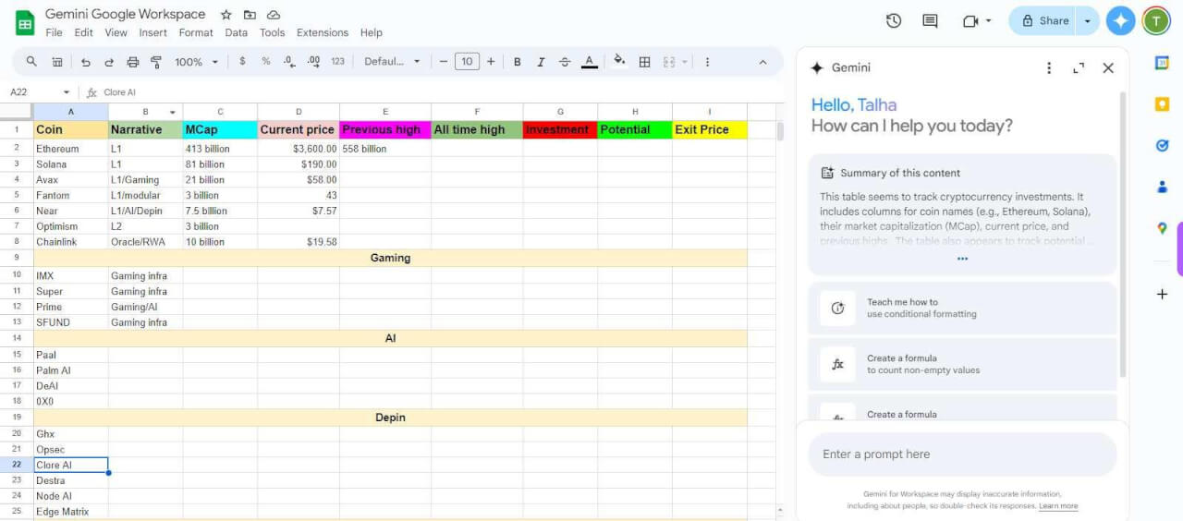Screen dimensions: 1183x521
Task: Open the Edit menu
Action: (x=83, y=32)
